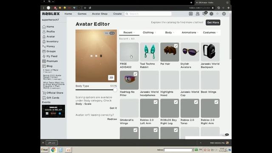Click the Recent breadcrumb link
The image size is (272, 153).
[124, 39]
